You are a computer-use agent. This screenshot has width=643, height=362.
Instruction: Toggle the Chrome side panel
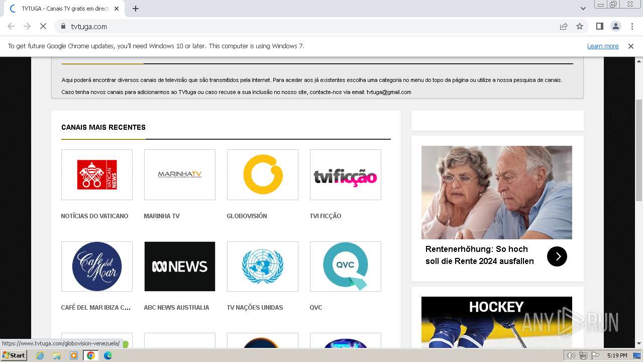coord(599,26)
